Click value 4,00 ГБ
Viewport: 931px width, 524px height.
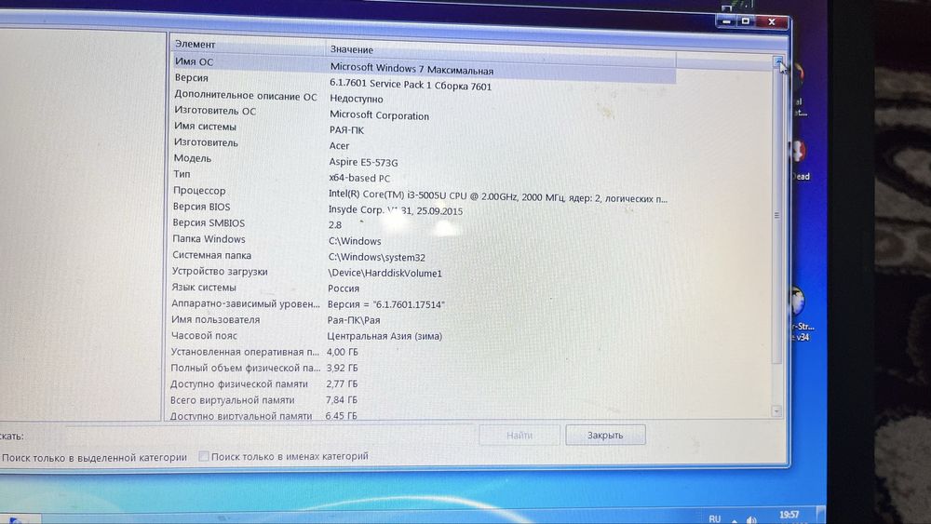pyautogui.click(x=342, y=352)
